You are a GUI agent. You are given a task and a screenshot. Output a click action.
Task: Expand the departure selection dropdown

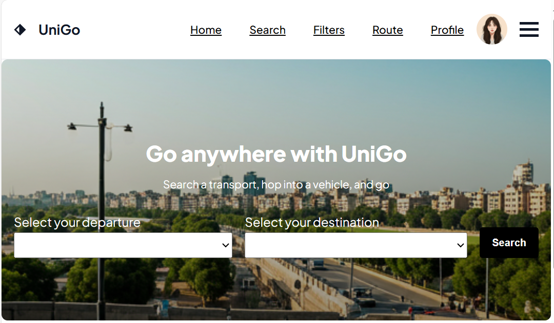tap(123, 245)
